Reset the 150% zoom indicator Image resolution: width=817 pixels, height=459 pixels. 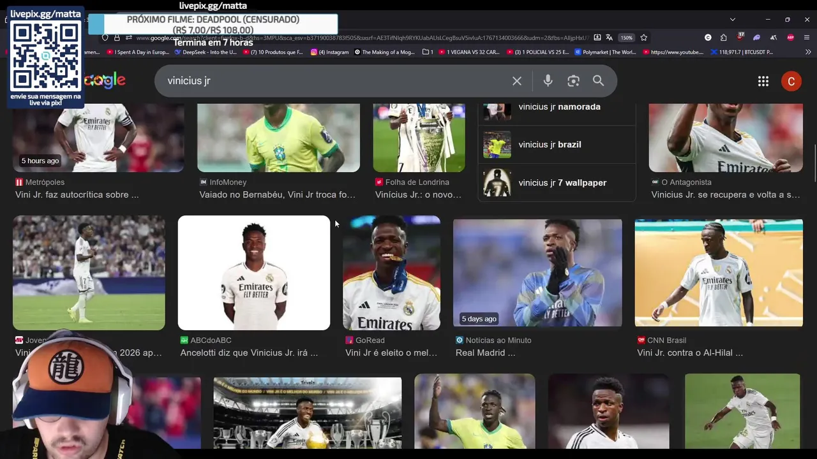(x=627, y=38)
